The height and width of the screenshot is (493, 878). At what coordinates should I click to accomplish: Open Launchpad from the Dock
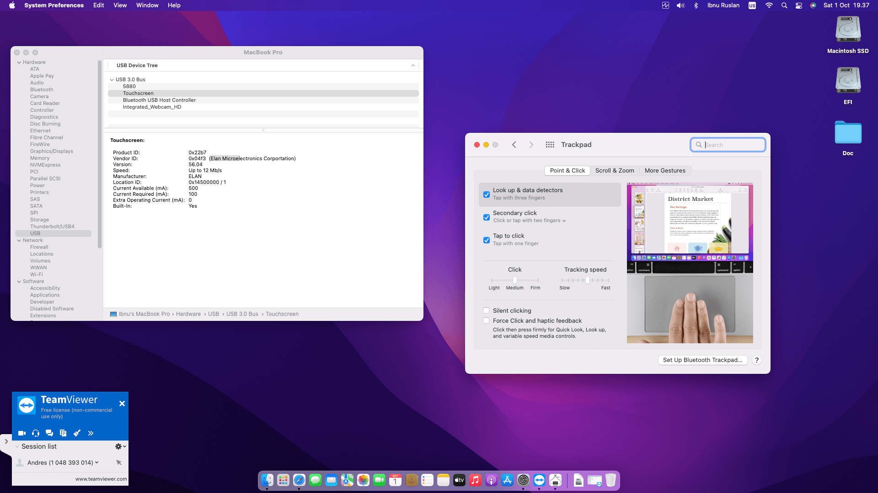284,480
